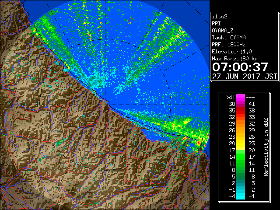Choose the red-orange swatch for 32–35 dBZ
Screen dimensions: 280x210
coord(241,117)
